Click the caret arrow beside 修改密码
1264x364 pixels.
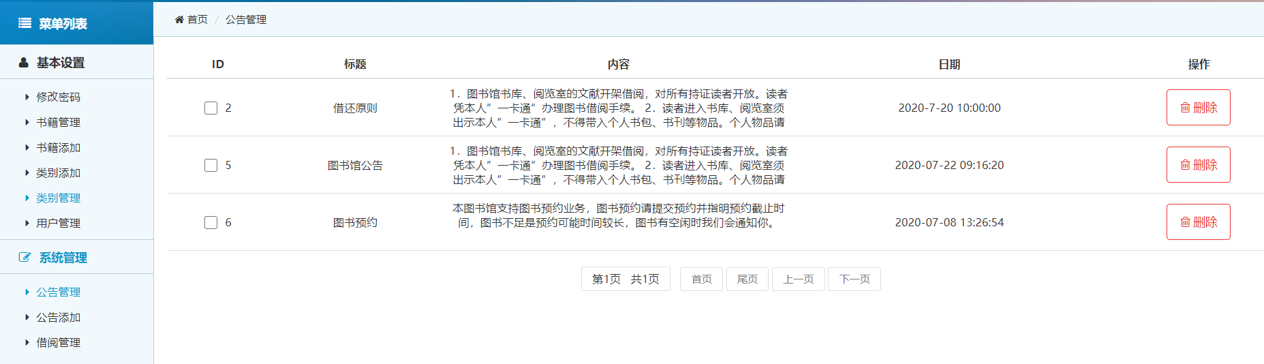point(27,97)
